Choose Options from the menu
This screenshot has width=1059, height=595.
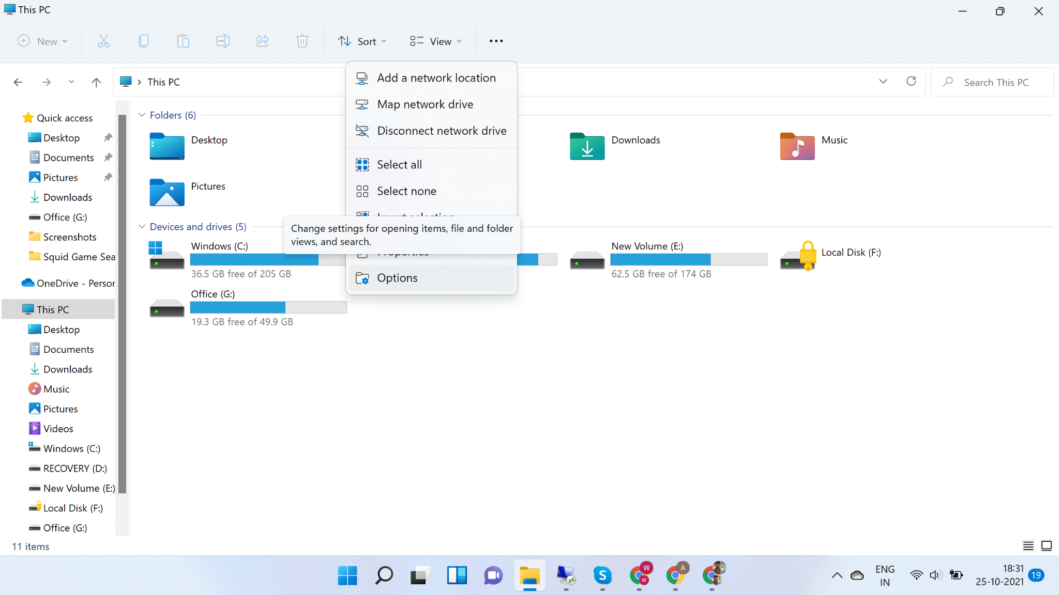(x=397, y=278)
